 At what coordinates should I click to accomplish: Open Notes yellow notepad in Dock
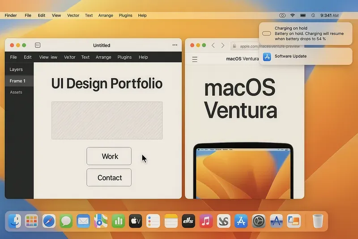(171, 221)
